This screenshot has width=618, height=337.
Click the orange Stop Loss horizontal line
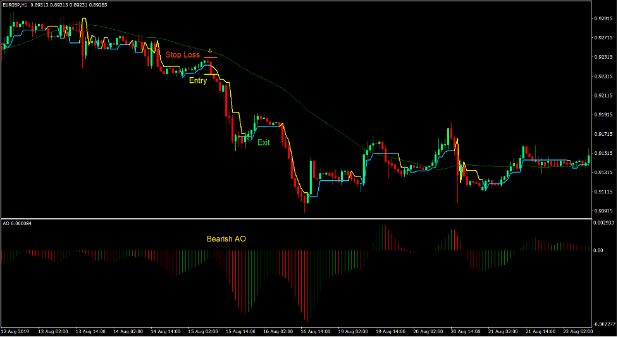click(211, 58)
